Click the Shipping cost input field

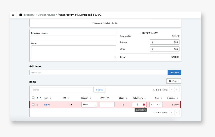[x=164, y=42]
